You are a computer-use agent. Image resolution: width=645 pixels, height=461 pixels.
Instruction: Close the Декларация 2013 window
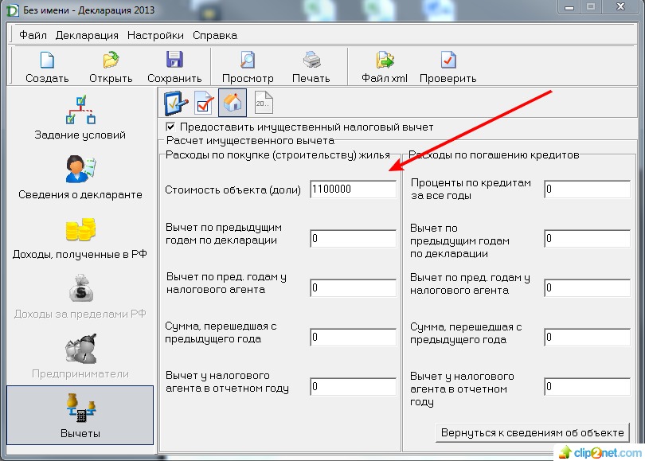[621, 6]
